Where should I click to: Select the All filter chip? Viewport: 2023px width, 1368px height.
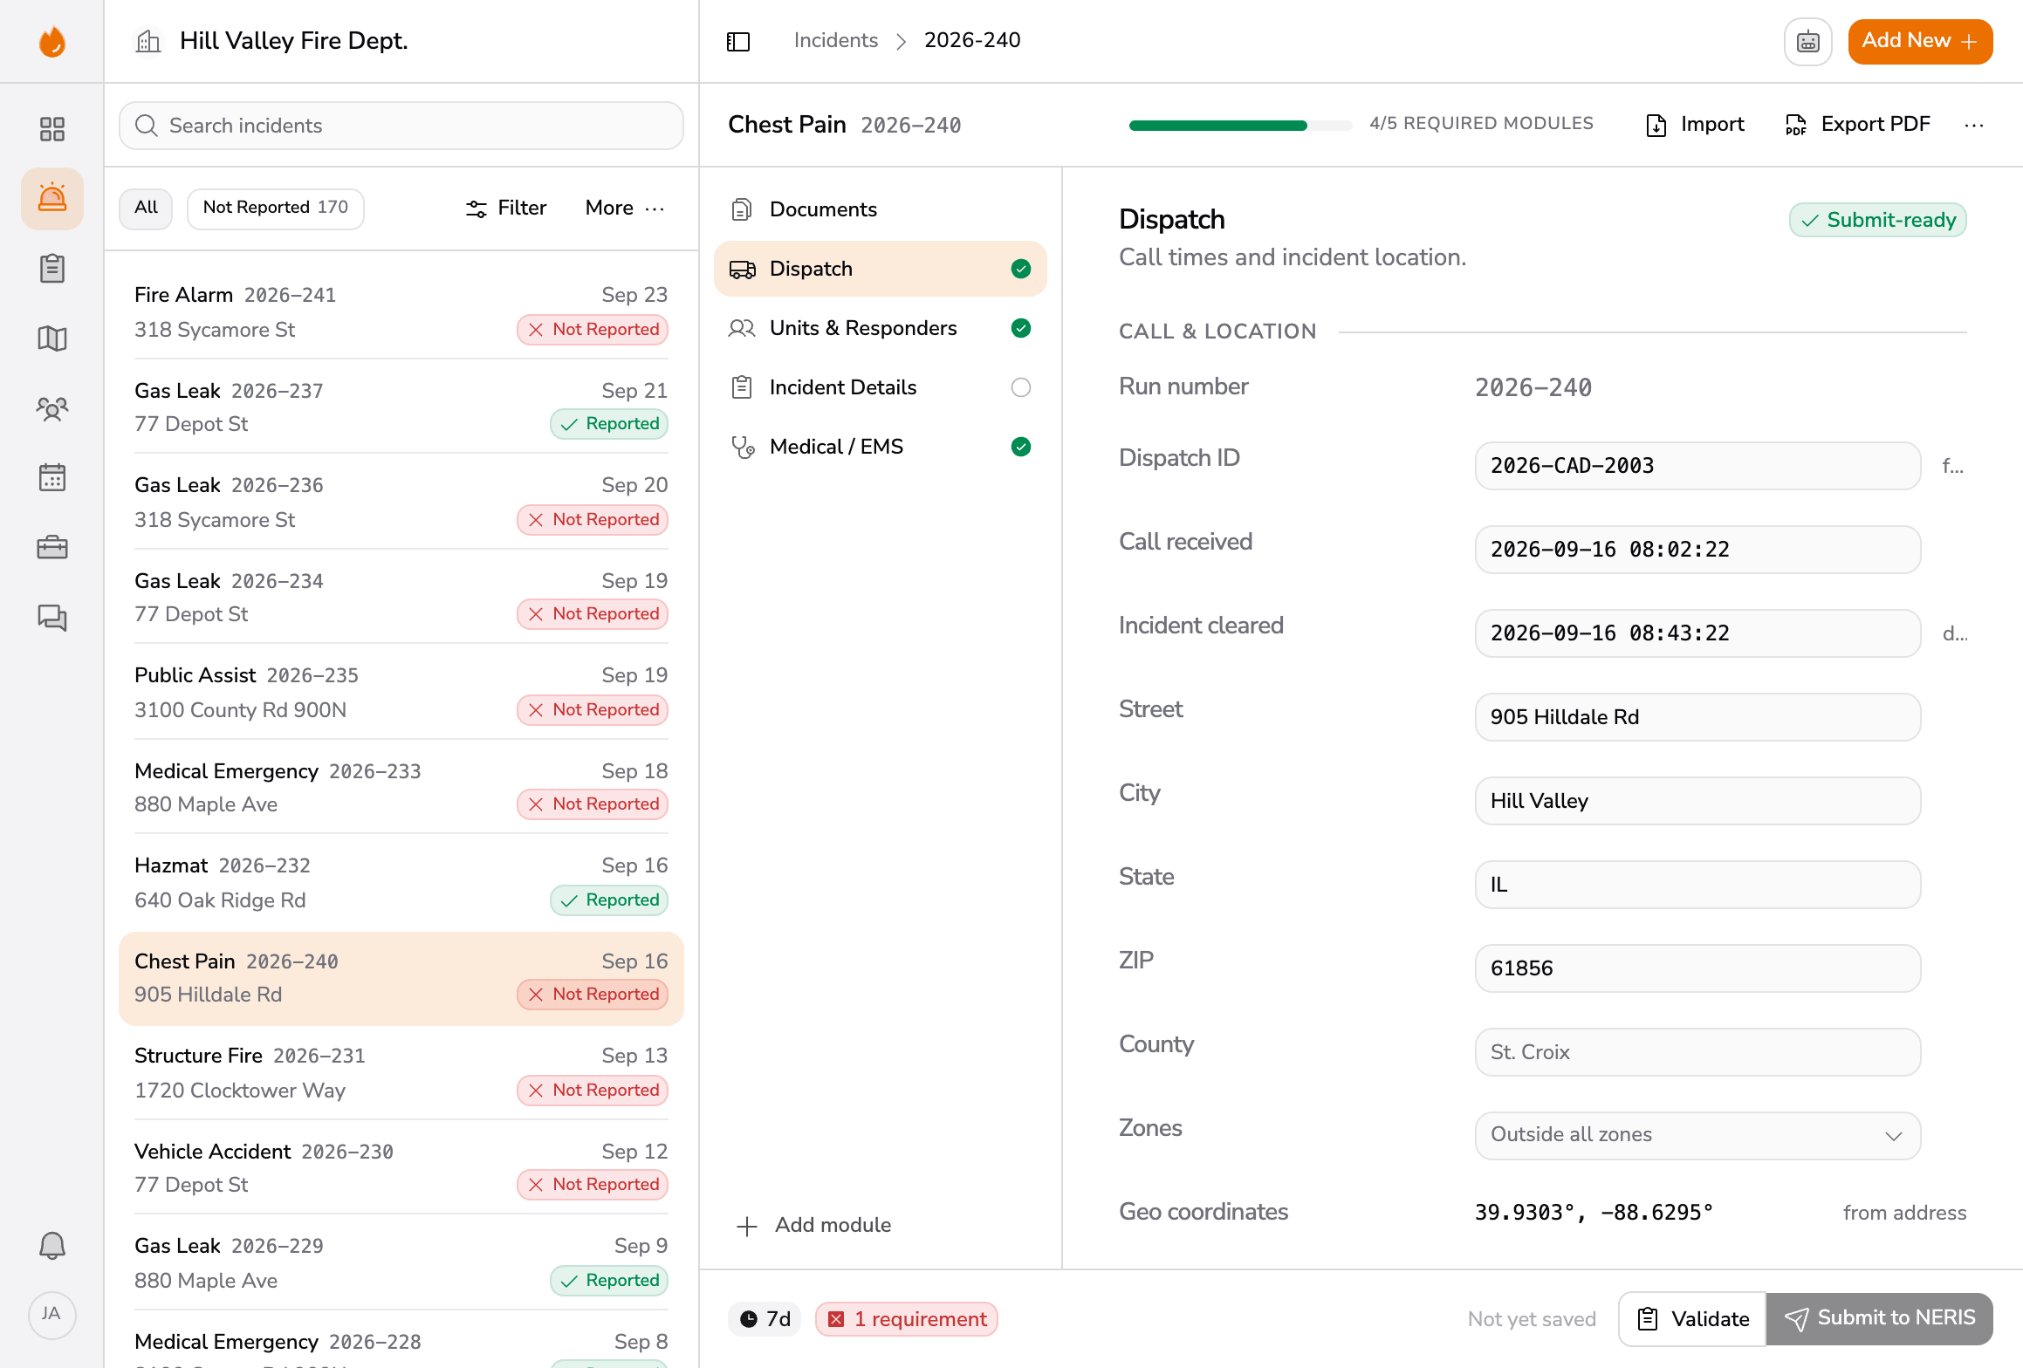click(146, 209)
